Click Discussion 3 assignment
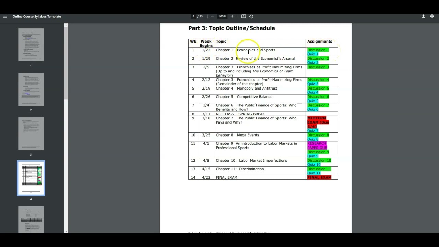The height and width of the screenshot is (247, 439). 318,67
